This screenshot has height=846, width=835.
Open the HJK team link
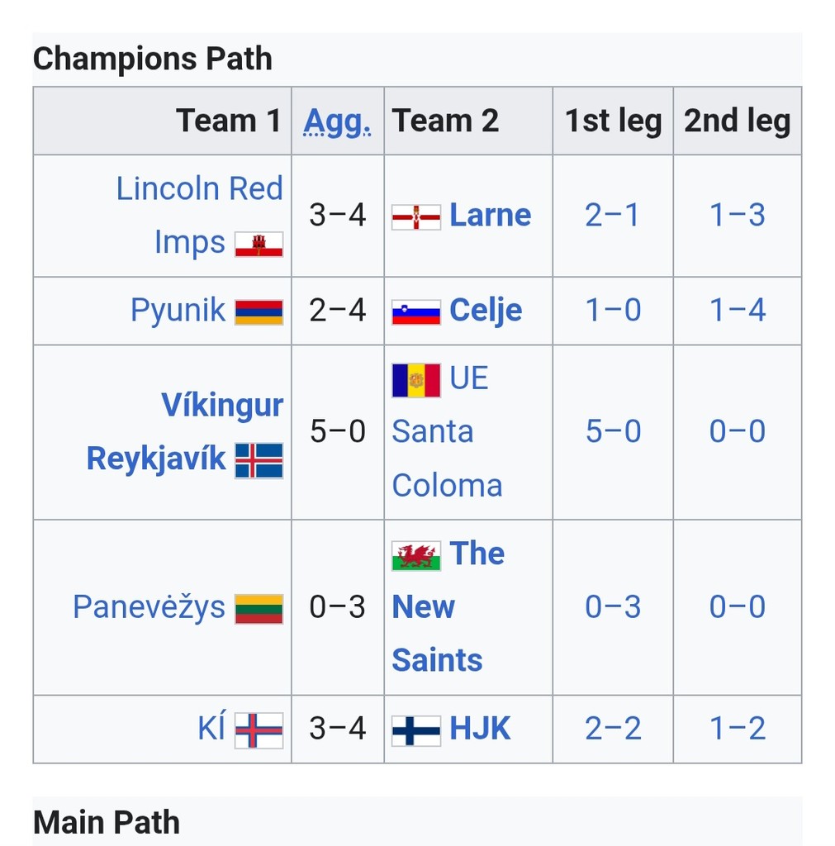(480, 728)
